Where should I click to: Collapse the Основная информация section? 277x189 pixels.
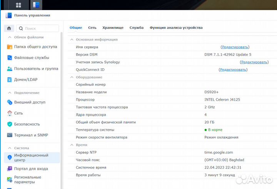[x=72, y=39]
